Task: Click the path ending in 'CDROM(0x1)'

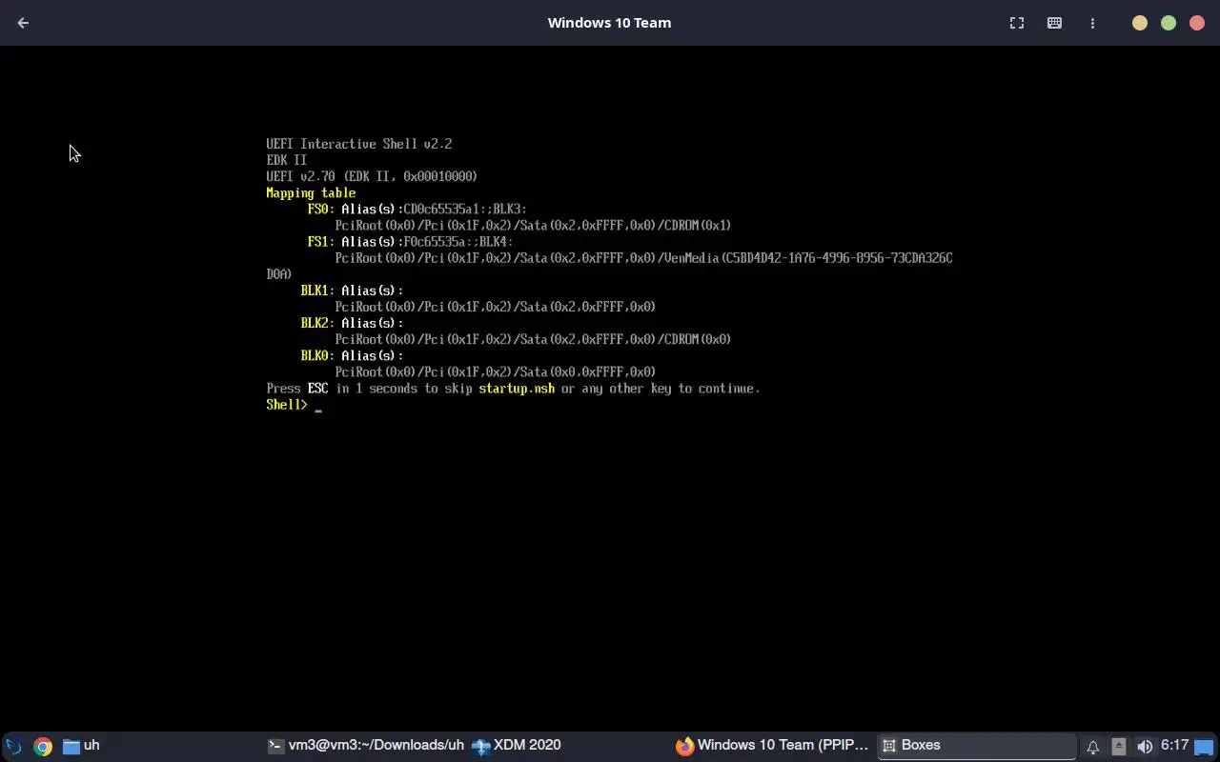Action: (x=533, y=225)
